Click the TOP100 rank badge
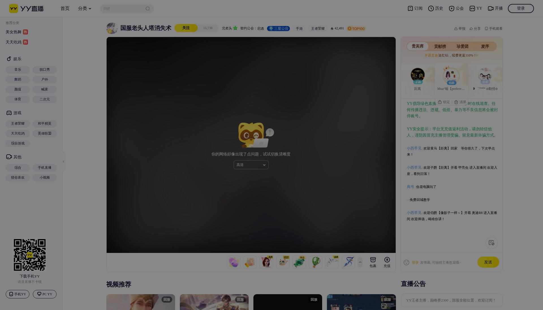The width and height of the screenshot is (543, 310). coord(356,29)
